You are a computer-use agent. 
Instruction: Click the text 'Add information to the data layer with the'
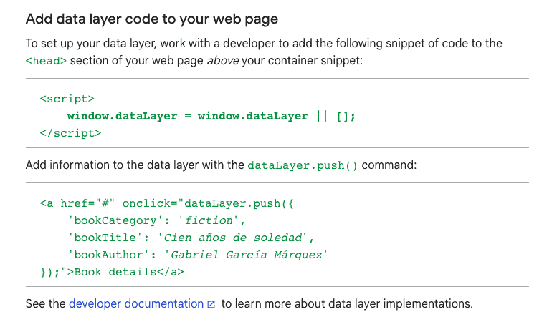[135, 165]
